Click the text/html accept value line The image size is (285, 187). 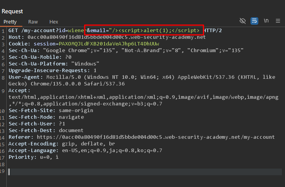tap(143, 97)
